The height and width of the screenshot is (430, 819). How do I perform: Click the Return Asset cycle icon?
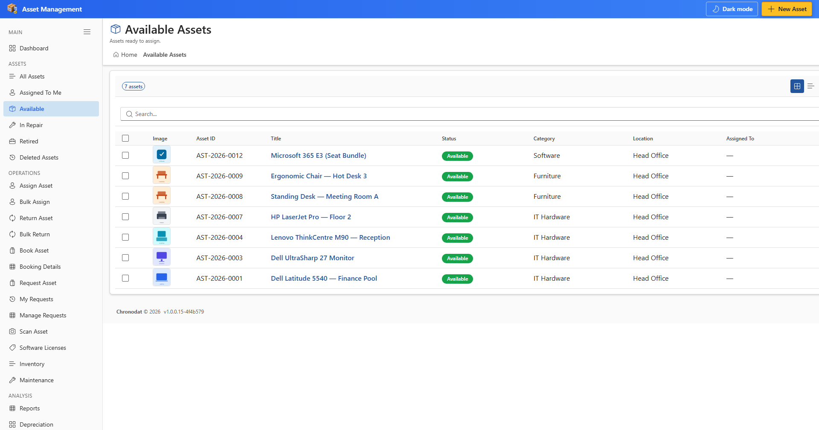12,218
